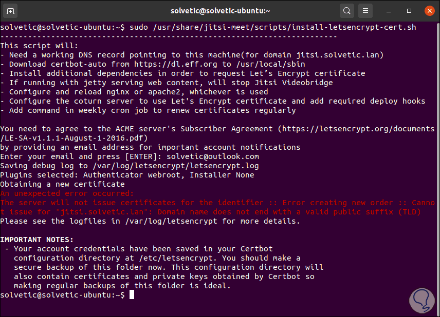The image size is (440, 317).
Task: Click the terminal search icon
Action: point(347,11)
